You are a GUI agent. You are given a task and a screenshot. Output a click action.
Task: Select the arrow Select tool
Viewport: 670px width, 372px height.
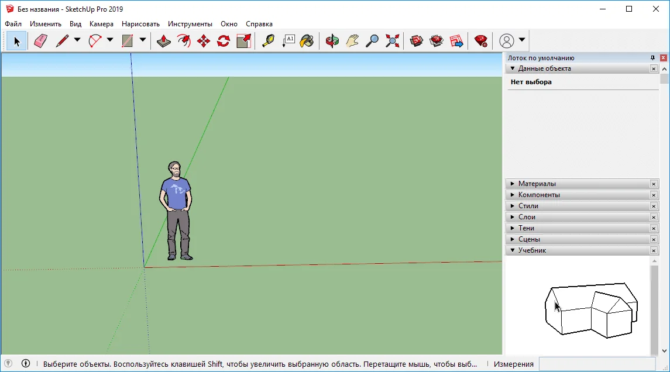click(16, 41)
